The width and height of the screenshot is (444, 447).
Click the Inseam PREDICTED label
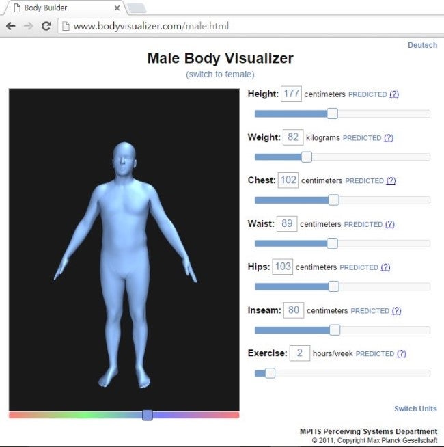coord(370,311)
